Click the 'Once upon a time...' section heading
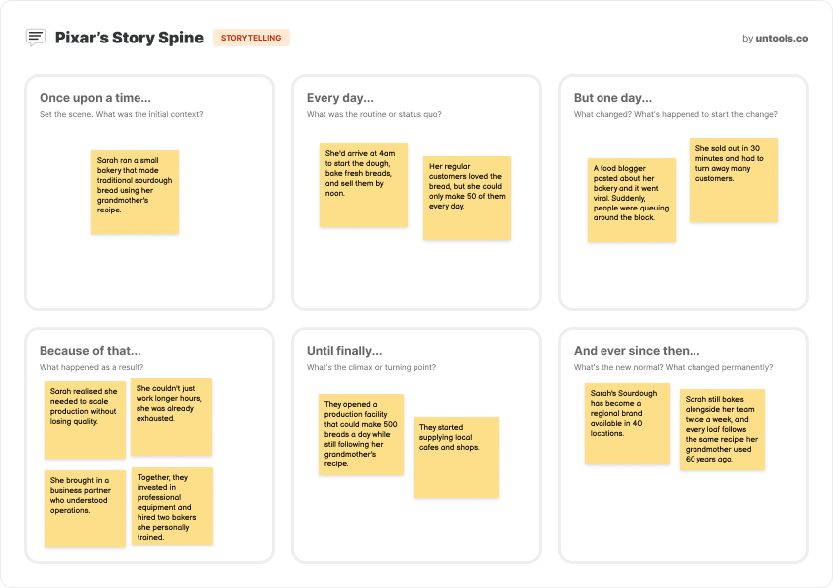The image size is (833, 588). coord(95,98)
